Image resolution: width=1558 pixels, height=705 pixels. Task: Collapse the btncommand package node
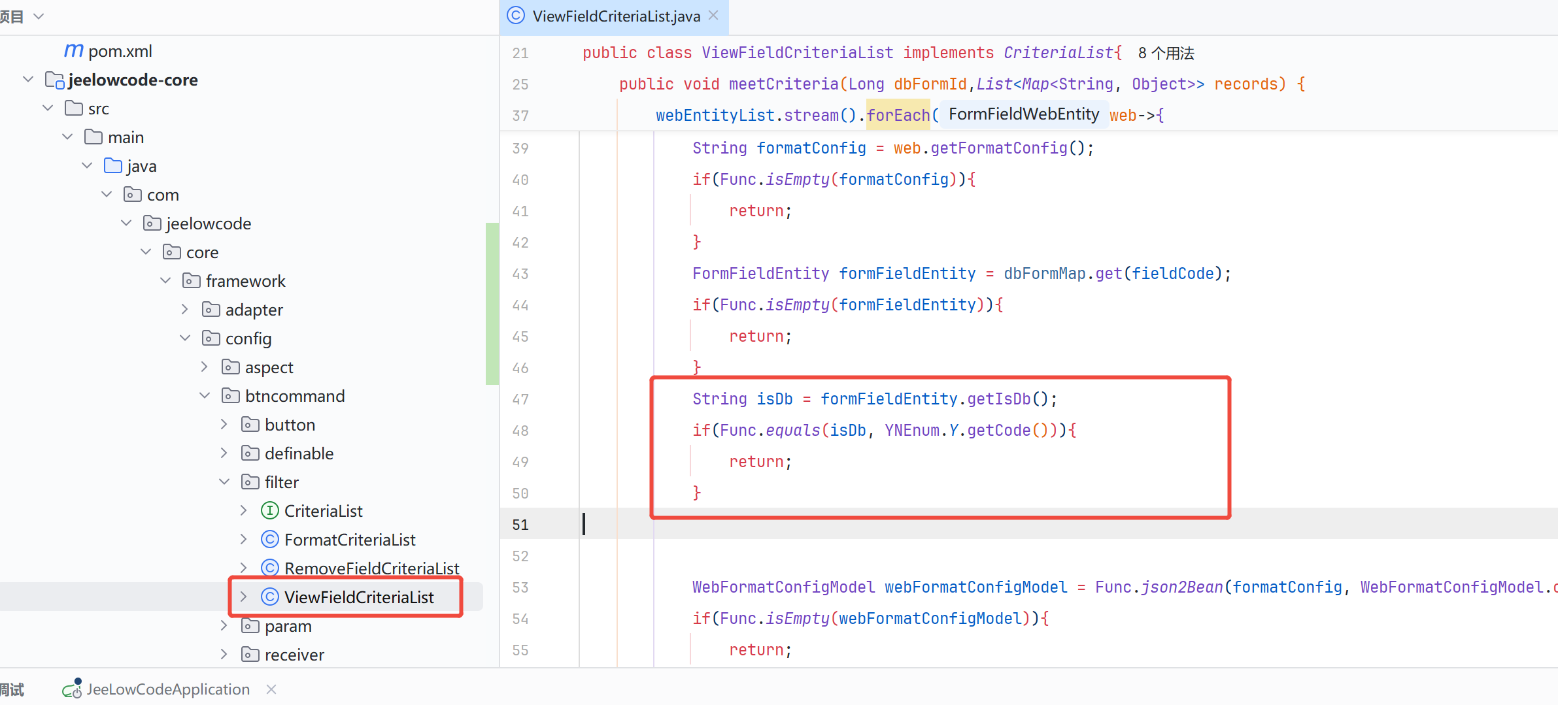[205, 396]
